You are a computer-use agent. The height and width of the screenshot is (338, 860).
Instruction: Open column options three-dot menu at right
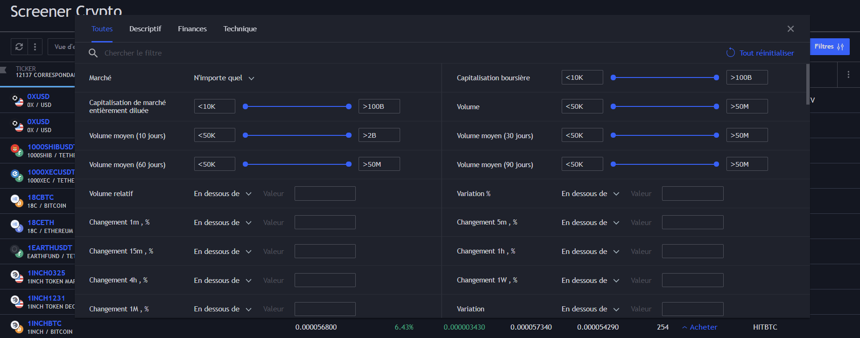click(848, 75)
